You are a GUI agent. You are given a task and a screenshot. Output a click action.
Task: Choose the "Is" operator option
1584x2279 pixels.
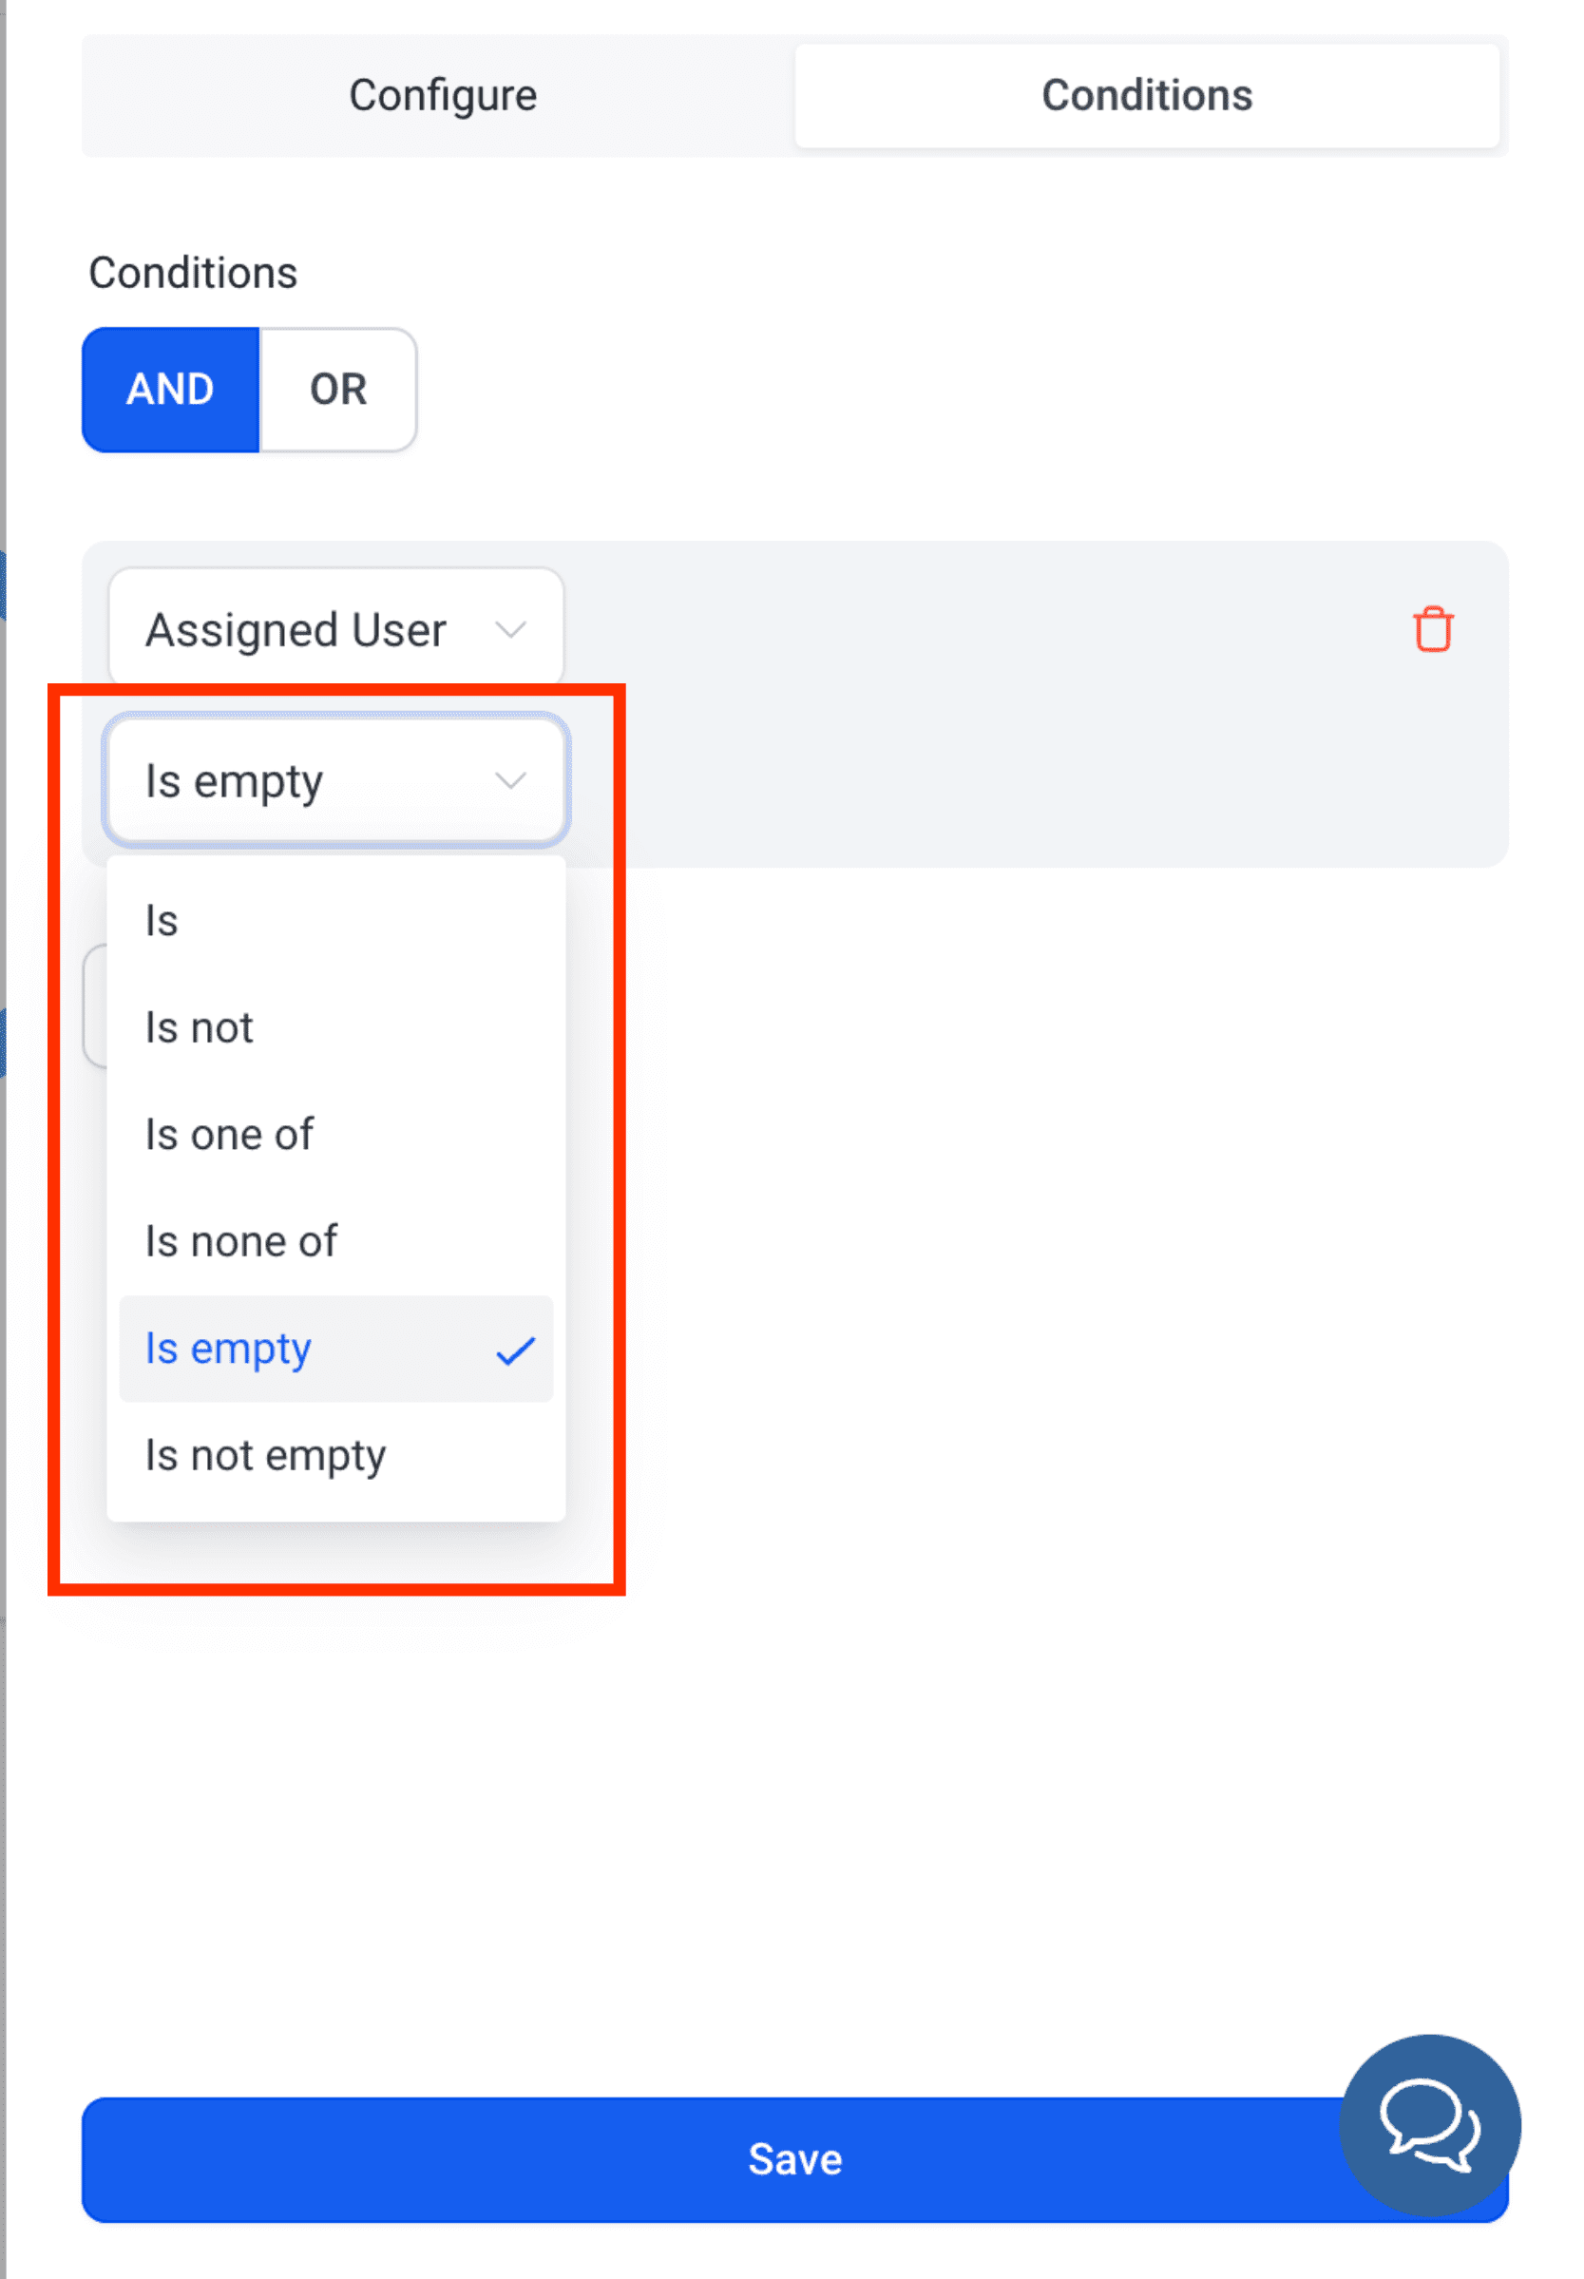[335, 920]
